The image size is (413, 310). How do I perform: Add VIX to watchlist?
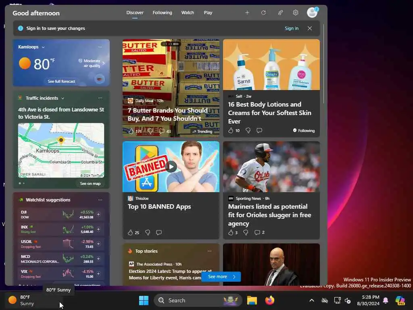click(x=98, y=274)
